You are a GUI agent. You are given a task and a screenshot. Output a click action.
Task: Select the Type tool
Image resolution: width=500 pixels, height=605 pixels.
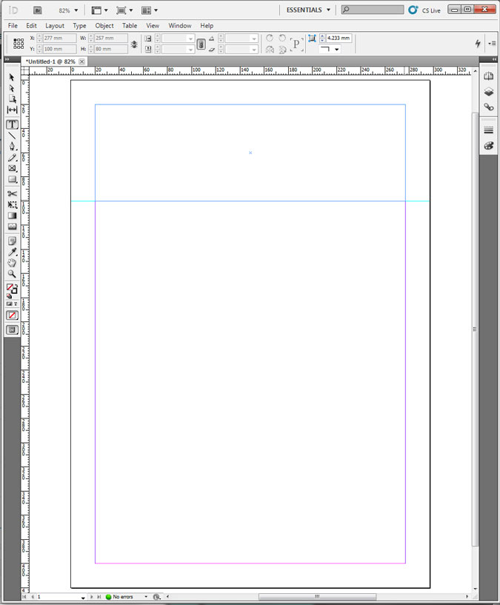(x=13, y=124)
